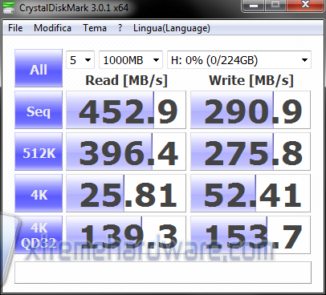Click the CrystalDiskMark title bar app icon
This screenshot has height=295, width=326.
[x=9, y=7]
